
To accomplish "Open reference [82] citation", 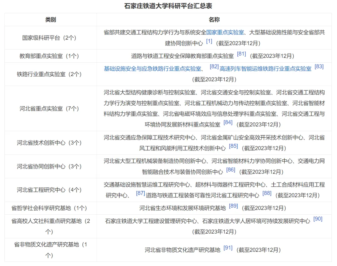I will [x=214, y=67].
